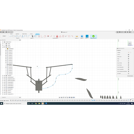134x134 pixels.
Task: Open the Design workspace dropdown
Action: [x=4, y=36]
